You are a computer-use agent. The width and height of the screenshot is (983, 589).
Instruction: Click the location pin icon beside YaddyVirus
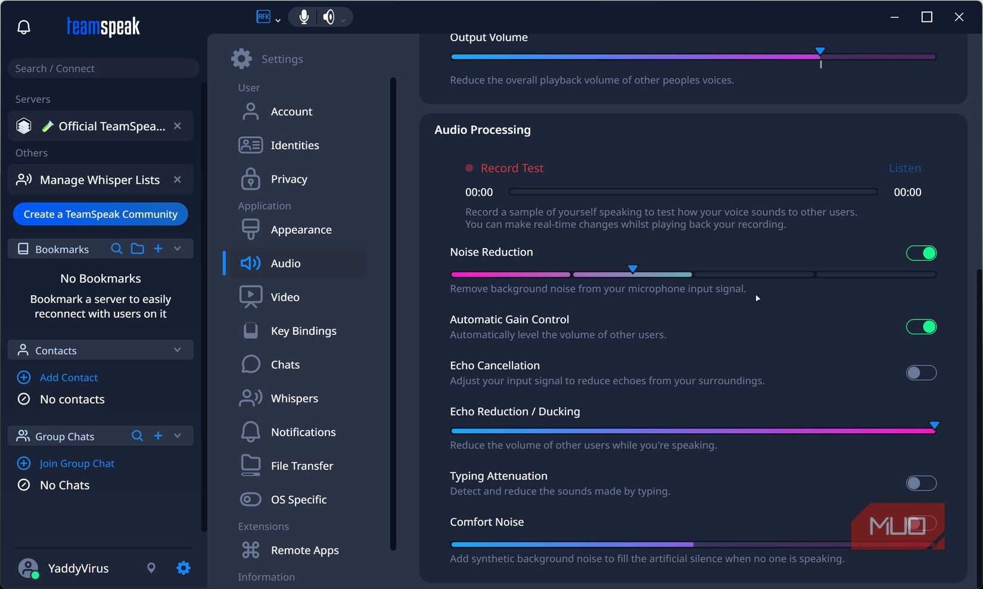151,568
